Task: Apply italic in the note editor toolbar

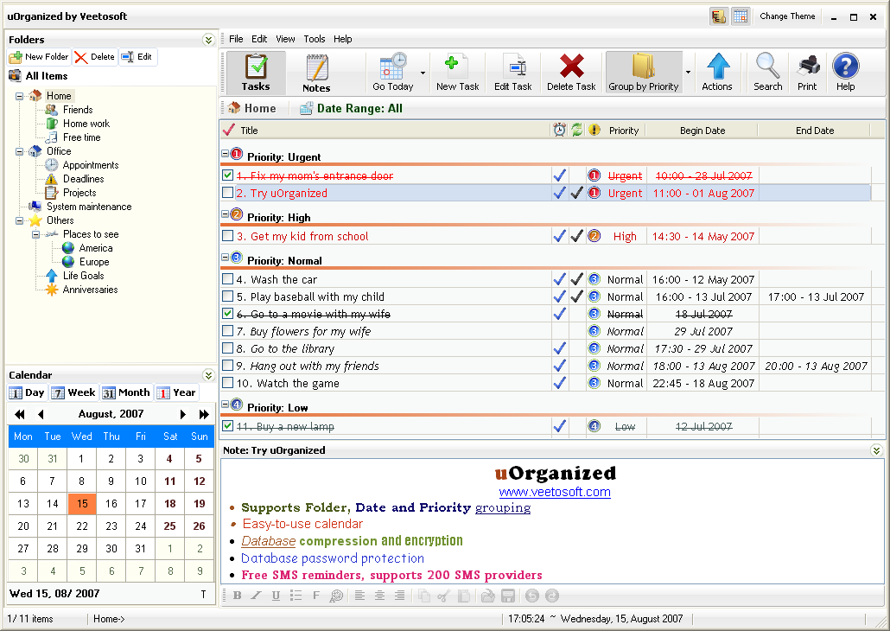Action: [x=257, y=596]
